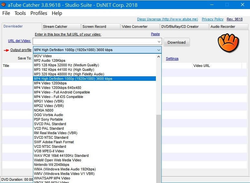Select MP4 Video 1200kbps profile

[x=94, y=83]
